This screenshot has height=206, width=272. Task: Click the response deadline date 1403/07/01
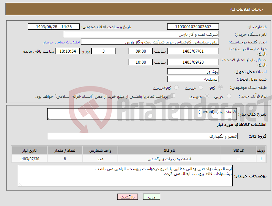tap(193, 51)
